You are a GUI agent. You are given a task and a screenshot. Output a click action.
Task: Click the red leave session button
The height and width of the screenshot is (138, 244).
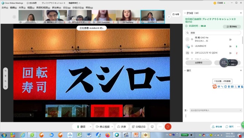[168, 127]
